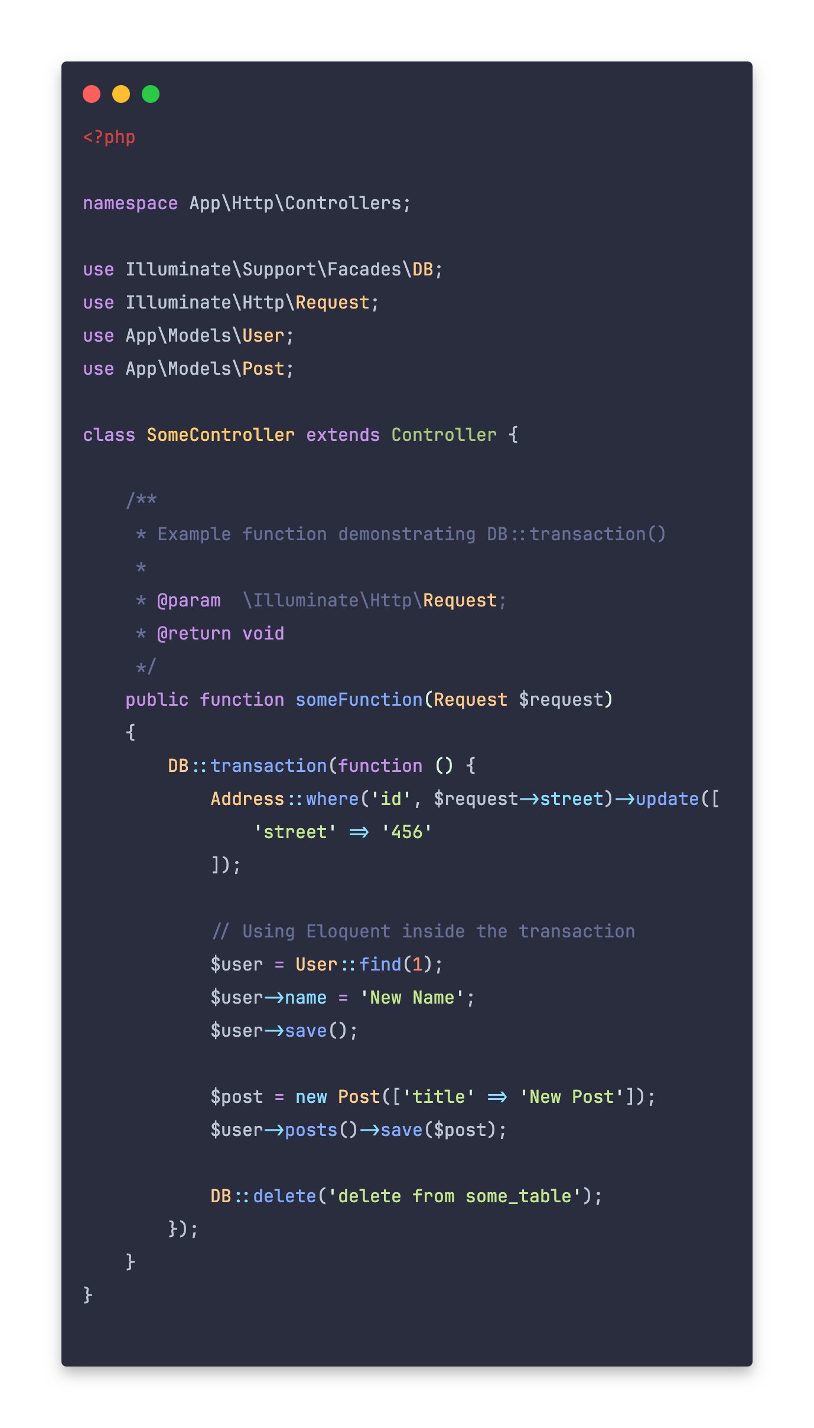
Task: Click the namespace keyword
Action: pos(130,203)
